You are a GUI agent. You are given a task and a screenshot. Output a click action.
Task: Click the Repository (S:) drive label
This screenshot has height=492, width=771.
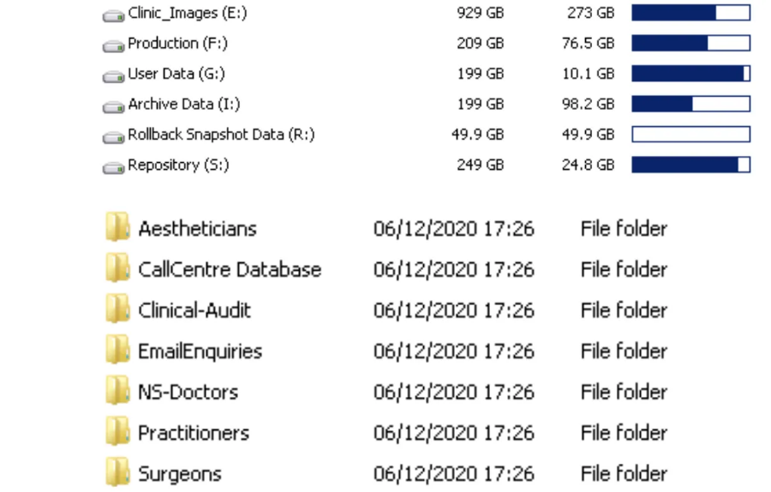(x=178, y=165)
